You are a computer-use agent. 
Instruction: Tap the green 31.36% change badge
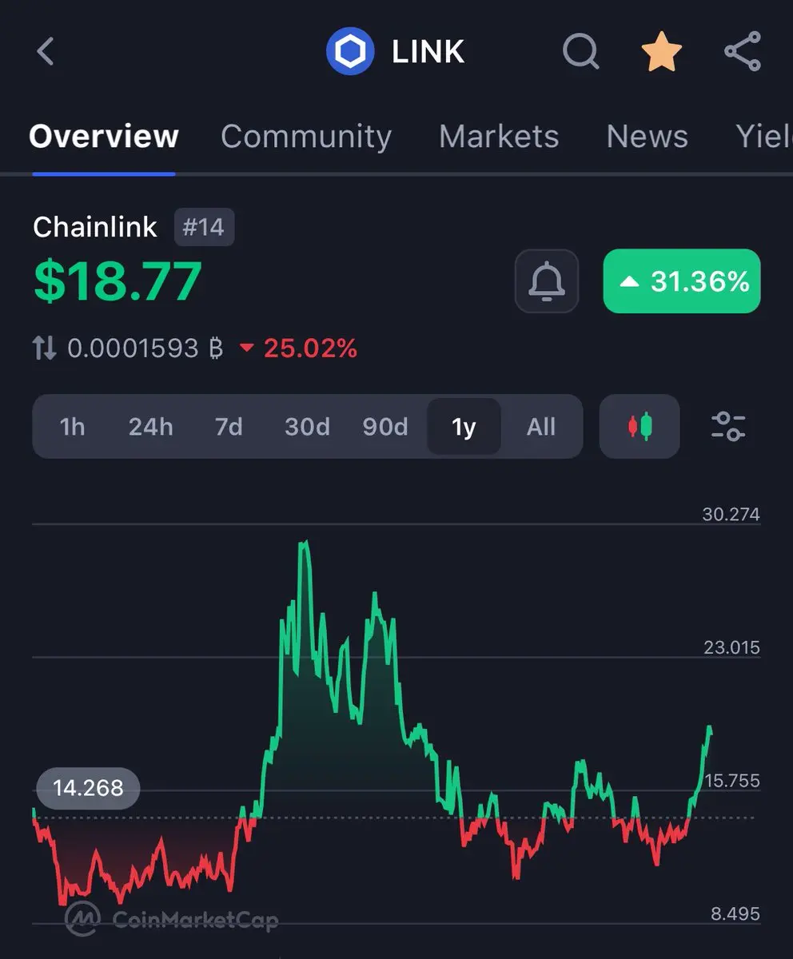pyautogui.click(x=682, y=281)
